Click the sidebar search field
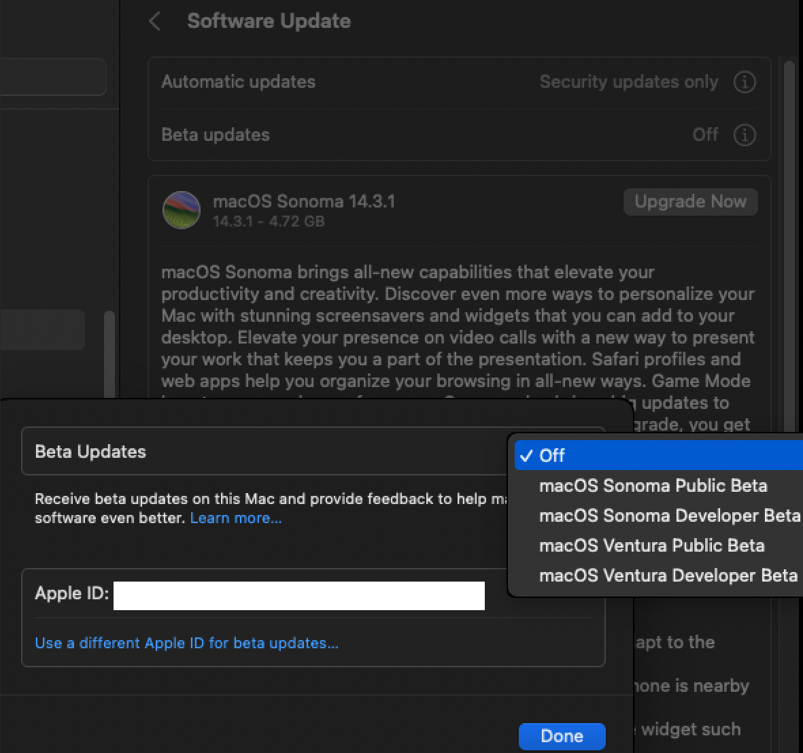The height and width of the screenshot is (753, 803). (53, 76)
